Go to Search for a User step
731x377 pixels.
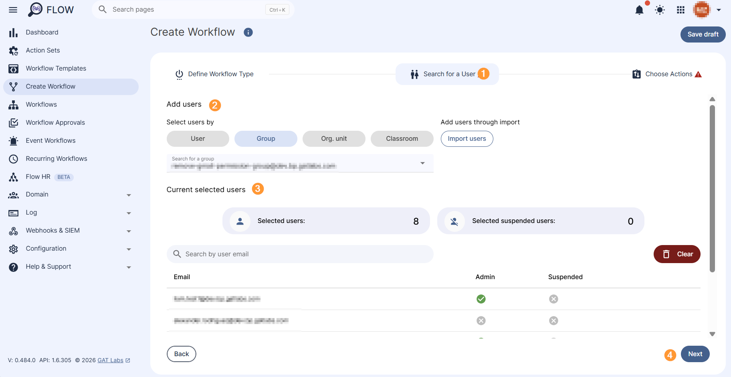coord(447,74)
